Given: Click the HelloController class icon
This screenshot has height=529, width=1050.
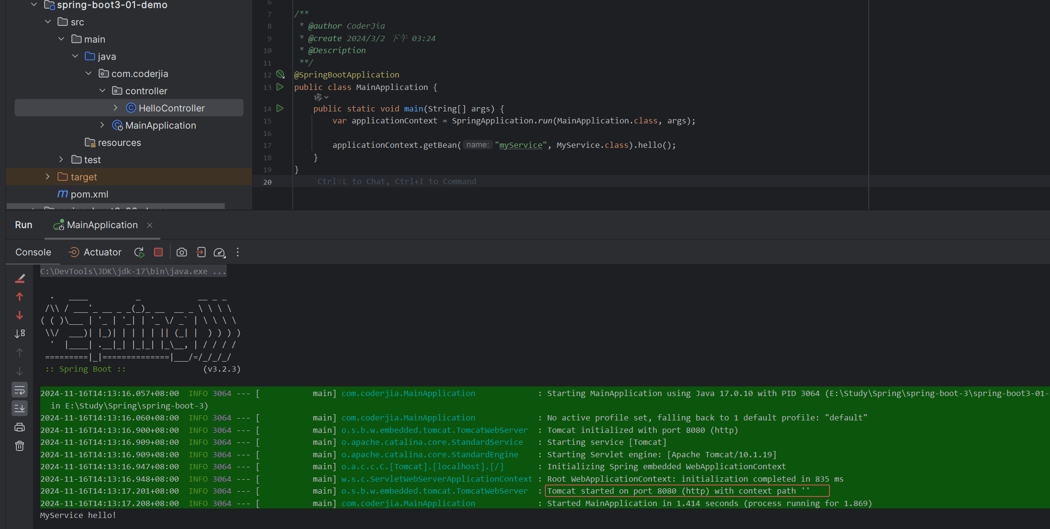Looking at the screenshot, I should pyautogui.click(x=131, y=108).
